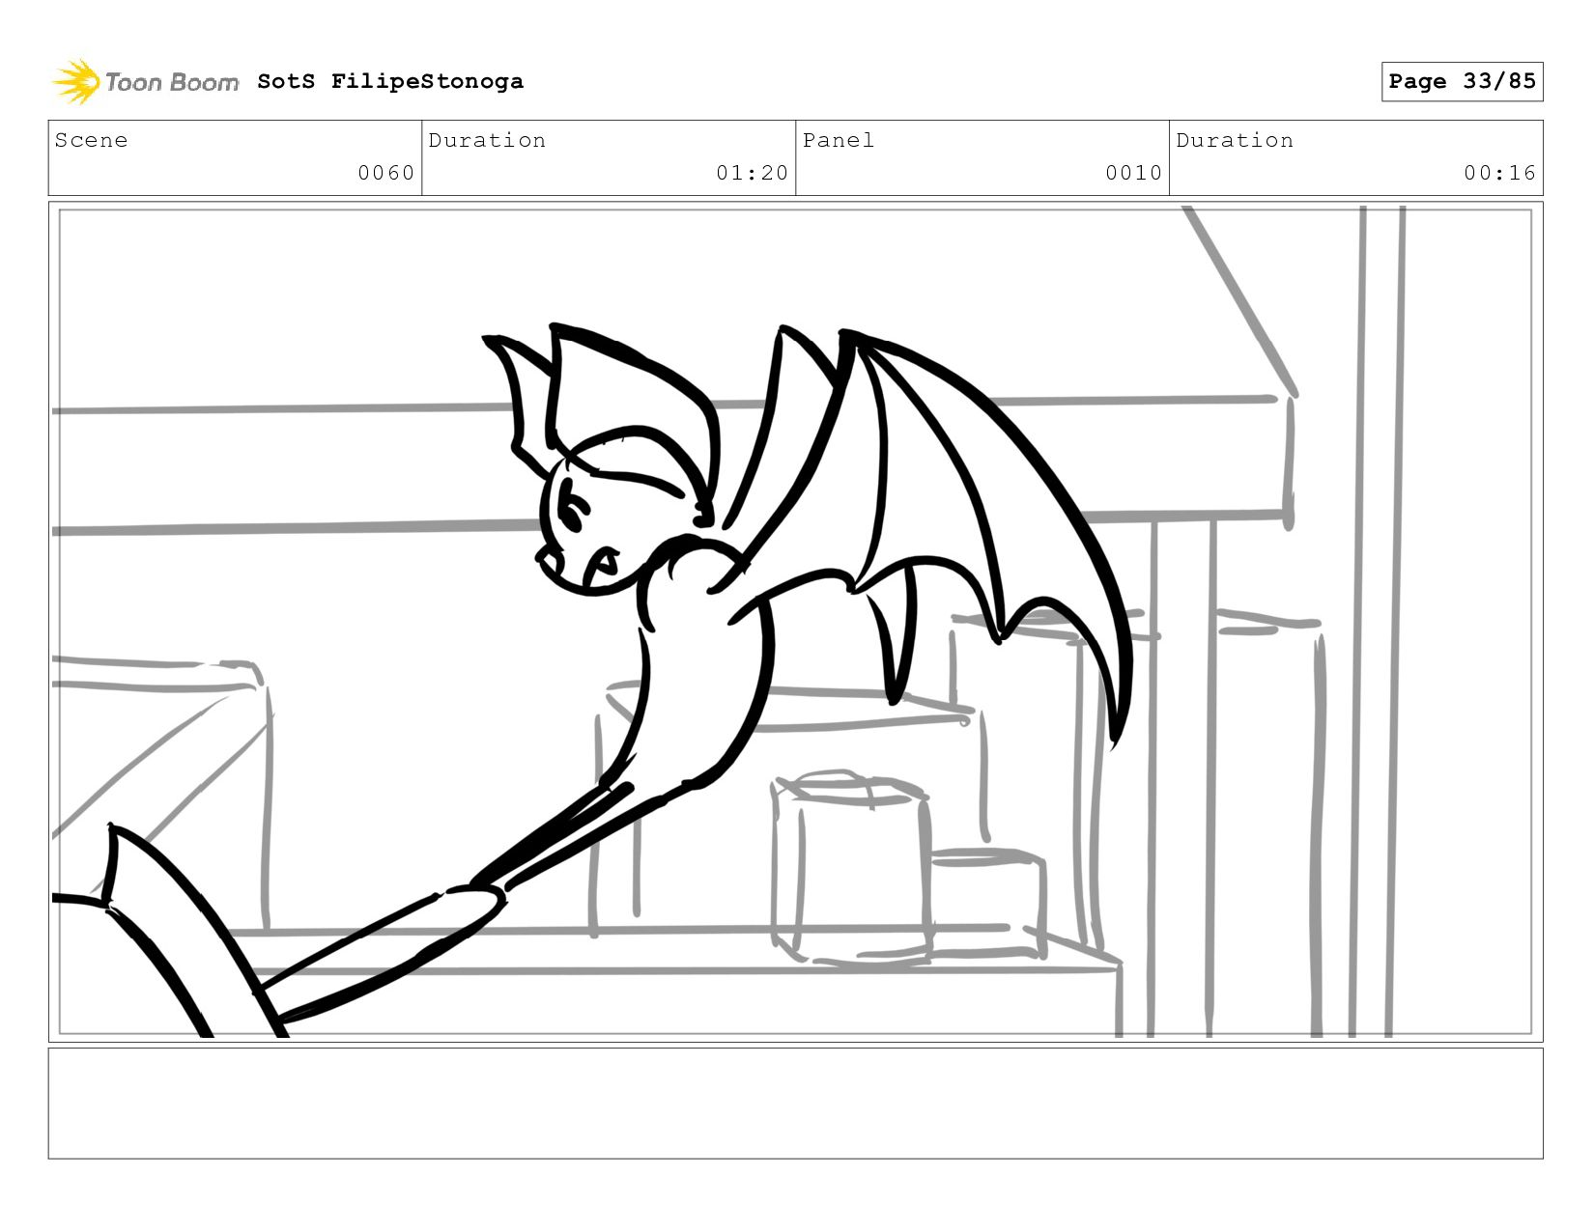Image resolution: width=1594 pixels, height=1231 pixels.
Task: Select scene number 0060
Action: 385,173
